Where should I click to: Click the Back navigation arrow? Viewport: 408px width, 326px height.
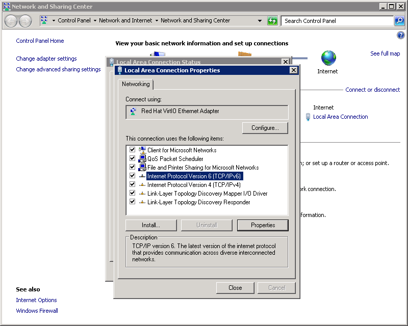(11, 21)
